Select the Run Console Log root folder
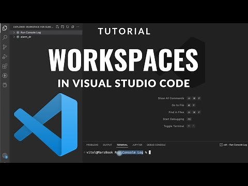Screen dimensions: 248x186 tap(46, 33)
